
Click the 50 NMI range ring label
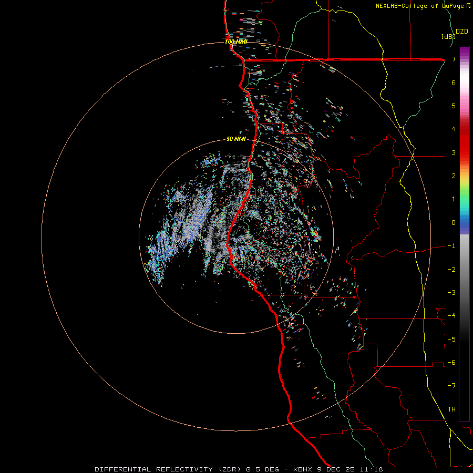(x=236, y=139)
